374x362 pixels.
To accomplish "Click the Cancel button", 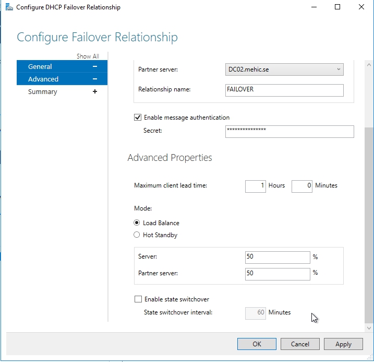I will [300, 344].
